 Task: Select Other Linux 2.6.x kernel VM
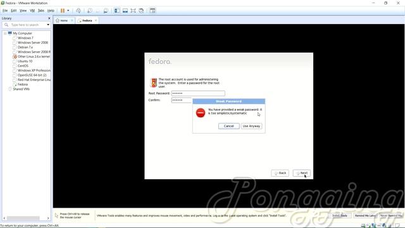tap(34, 56)
